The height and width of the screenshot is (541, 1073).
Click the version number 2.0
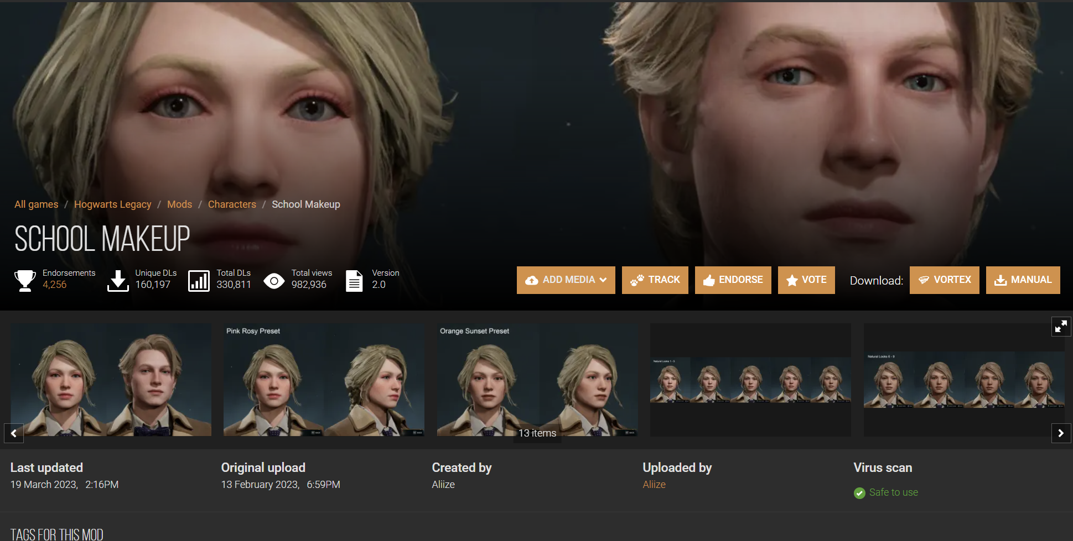pos(379,285)
